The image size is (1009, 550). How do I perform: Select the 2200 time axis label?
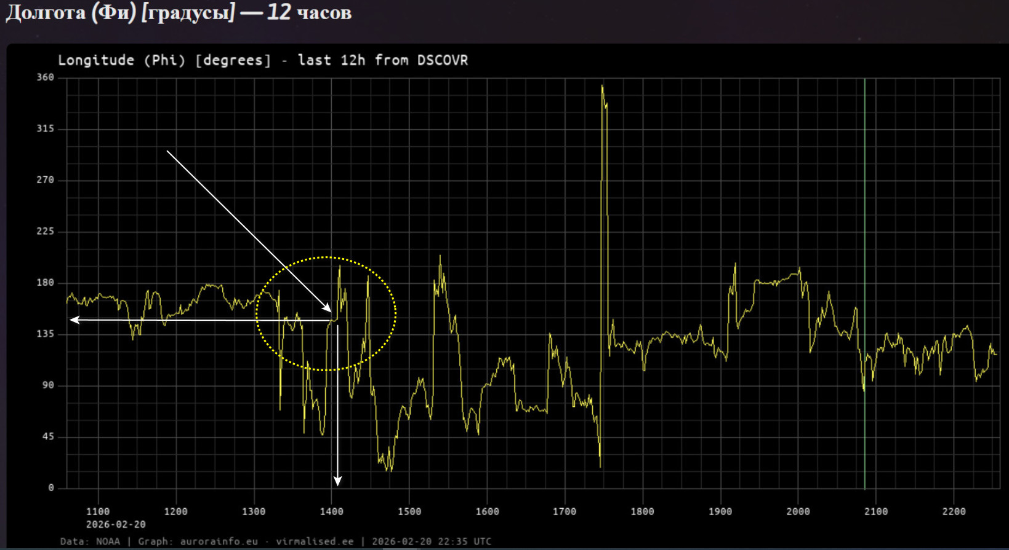coord(954,511)
